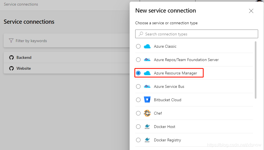Click the Chef logo icon
Screen dimensions: 264x150
coord(147,113)
